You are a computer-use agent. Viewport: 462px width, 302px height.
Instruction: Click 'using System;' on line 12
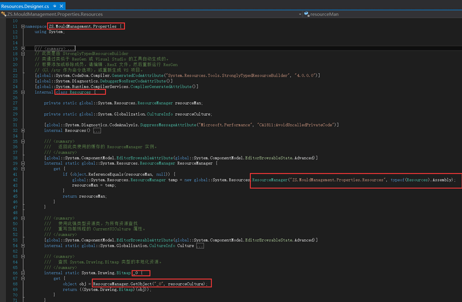click(x=50, y=32)
